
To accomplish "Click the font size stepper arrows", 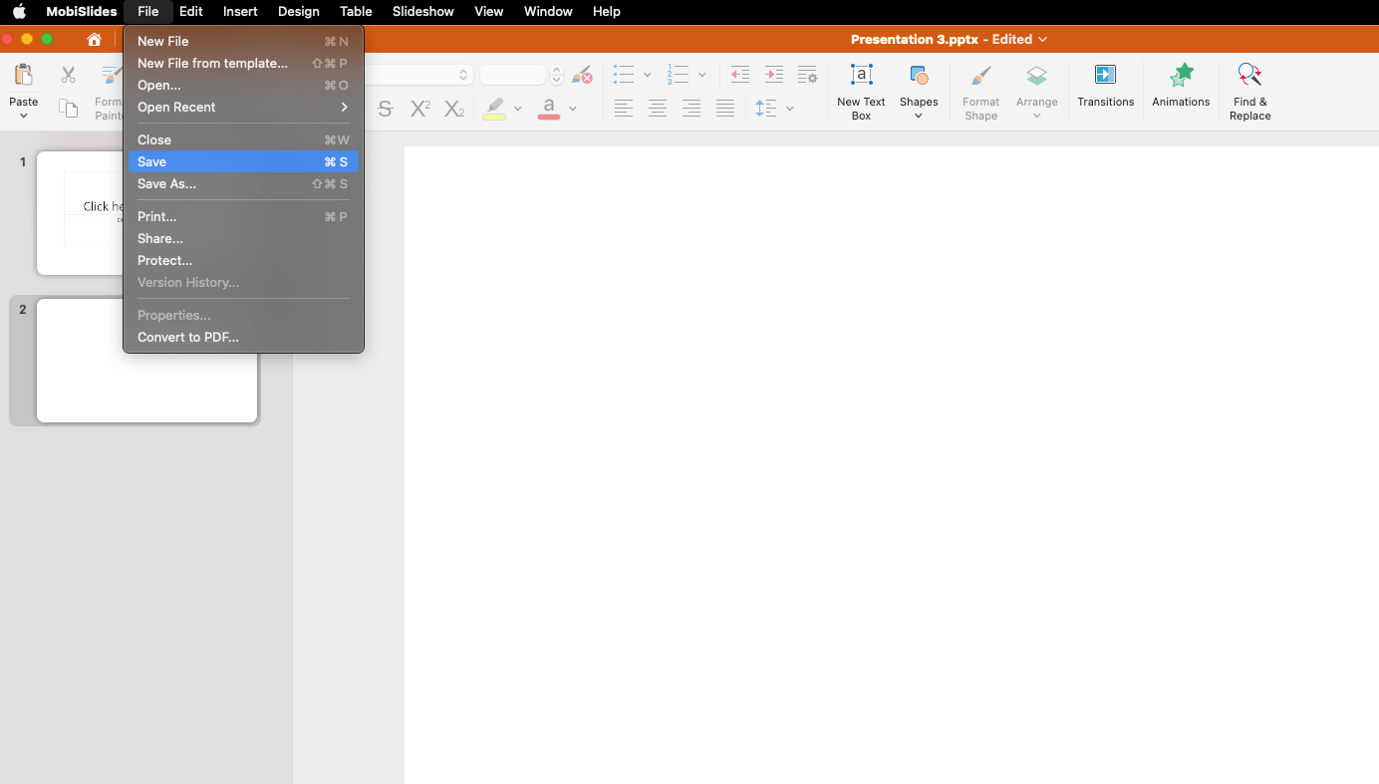I will pyautogui.click(x=556, y=75).
